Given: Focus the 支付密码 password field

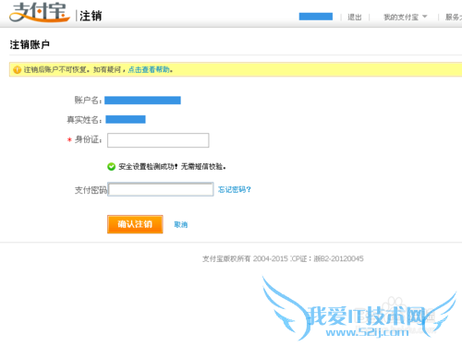Looking at the screenshot, I should [x=161, y=189].
